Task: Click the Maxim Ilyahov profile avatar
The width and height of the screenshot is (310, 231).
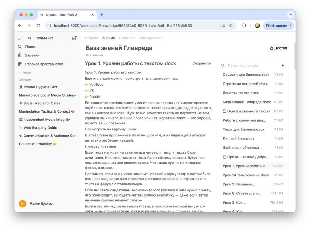Action: [22, 204]
